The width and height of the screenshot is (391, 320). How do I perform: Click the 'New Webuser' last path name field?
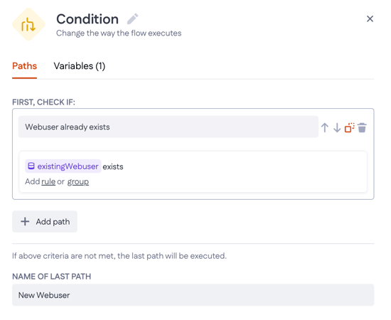coord(193,295)
